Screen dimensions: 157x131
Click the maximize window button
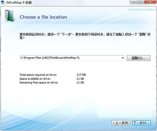point(141,2)
